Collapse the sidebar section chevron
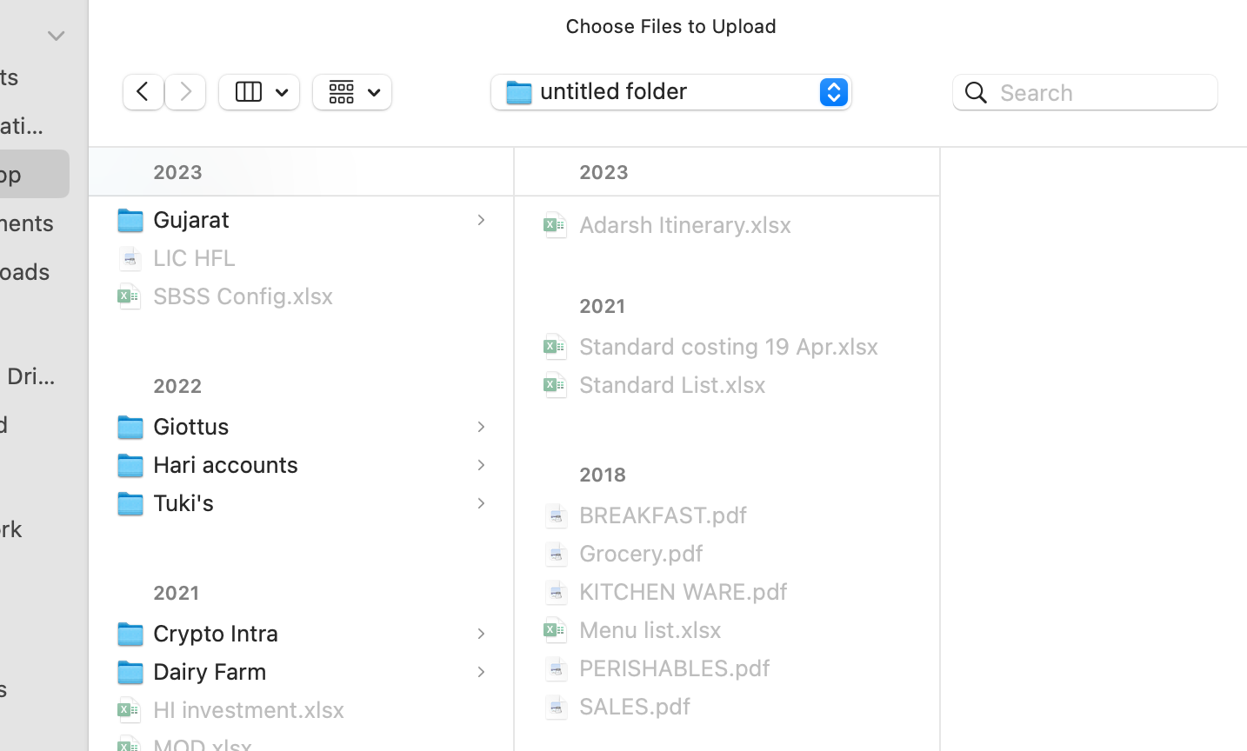Screen dimensions: 1247x751 56,37
